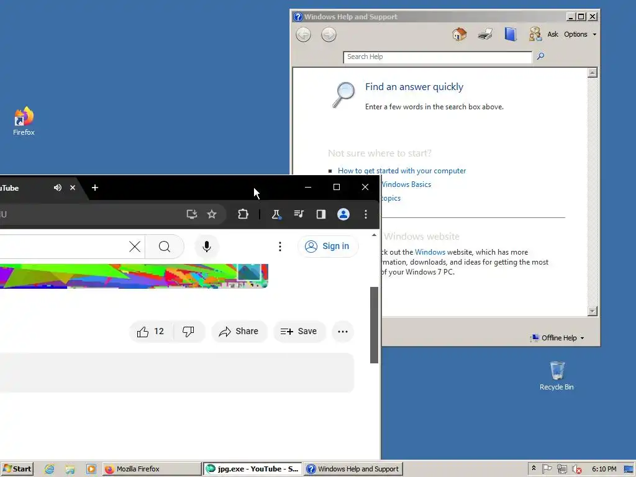Click the glitched video player area
This screenshot has width=636, height=477.
tap(134, 276)
